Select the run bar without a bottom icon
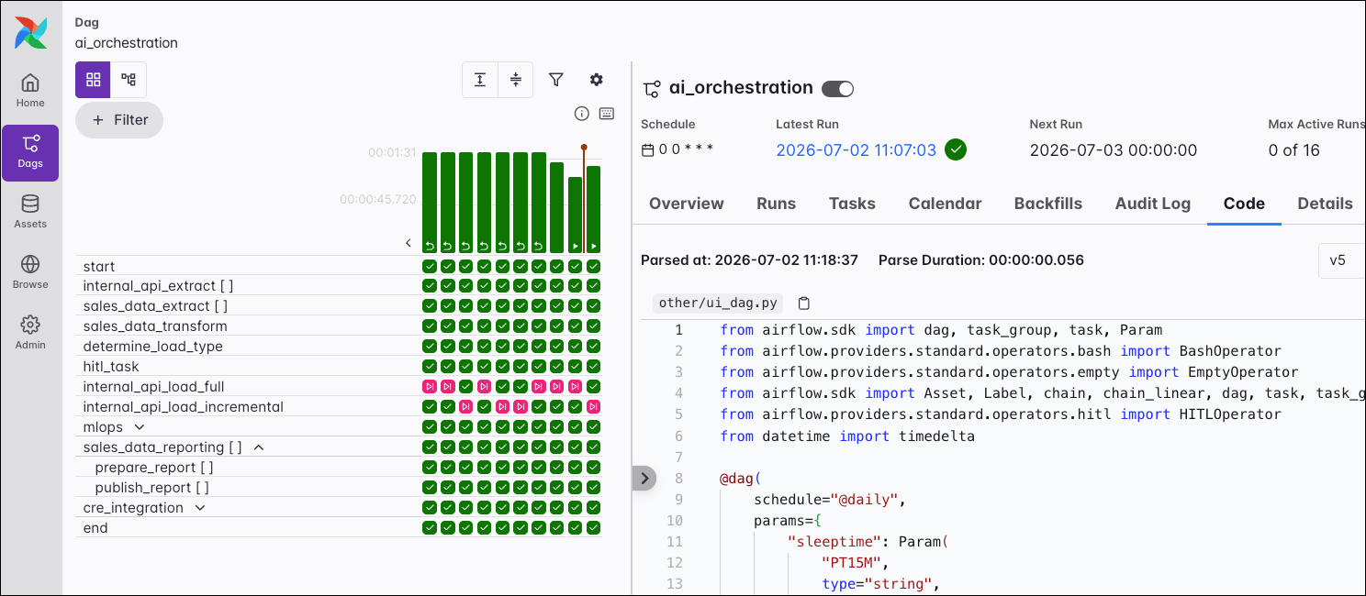1366x596 pixels. [557, 207]
